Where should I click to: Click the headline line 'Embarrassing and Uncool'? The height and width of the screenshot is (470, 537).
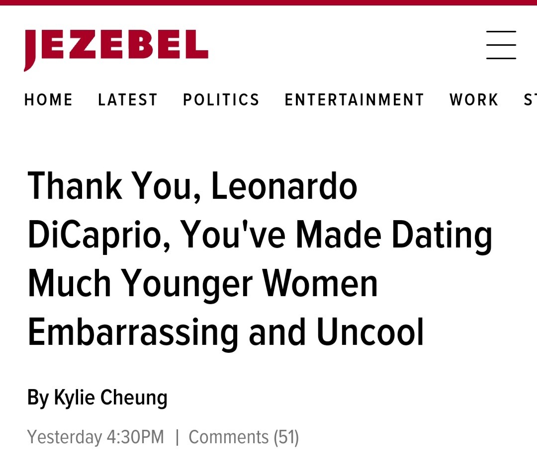click(226, 332)
